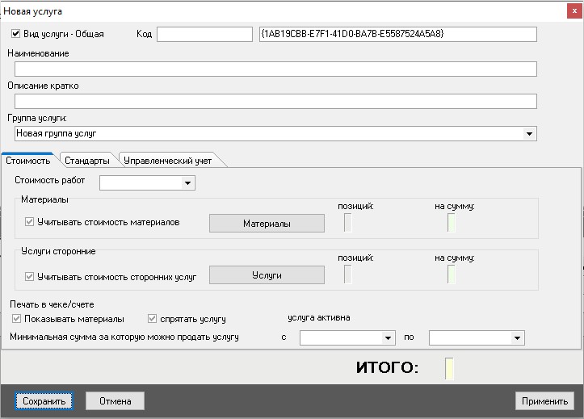Click the Услуги button
584x419 pixels.
click(267, 275)
